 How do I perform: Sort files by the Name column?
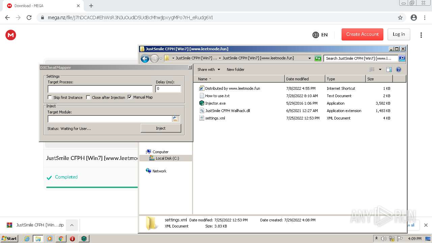point(239,79)
